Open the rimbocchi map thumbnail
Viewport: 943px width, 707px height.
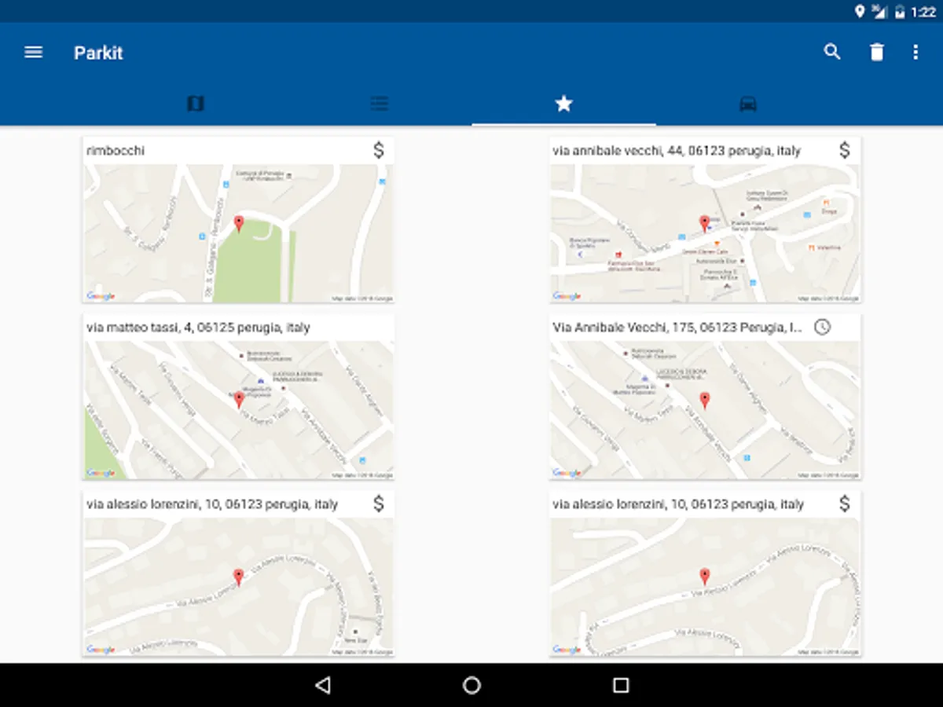pos(238,233)
